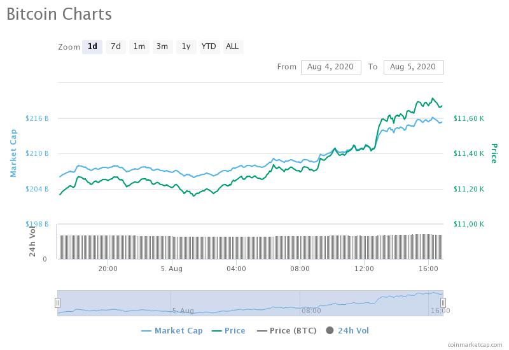
Task: Display ALL historical data
Action: click(x=232, y=46)
